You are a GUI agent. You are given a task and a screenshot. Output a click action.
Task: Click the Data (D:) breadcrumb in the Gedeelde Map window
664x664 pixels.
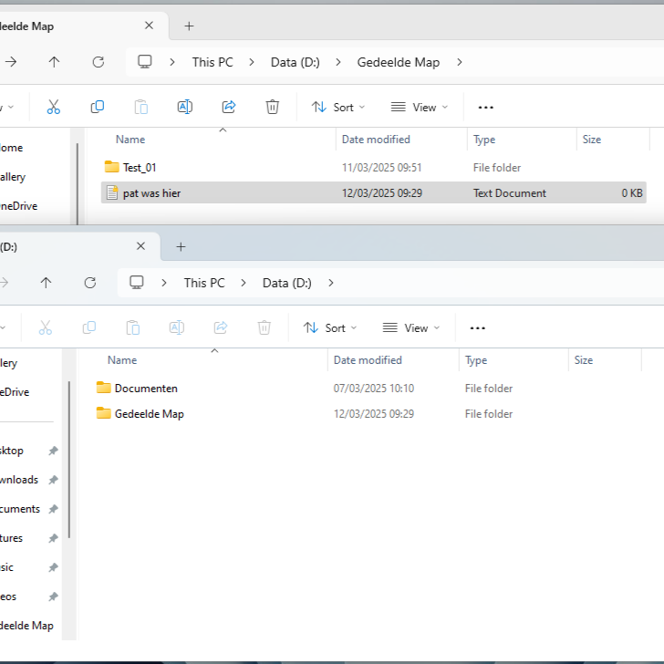click(295, 62)
